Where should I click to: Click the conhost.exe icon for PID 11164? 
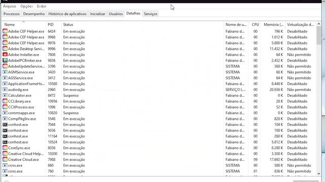pyautogui.click(x=5, y=136)
